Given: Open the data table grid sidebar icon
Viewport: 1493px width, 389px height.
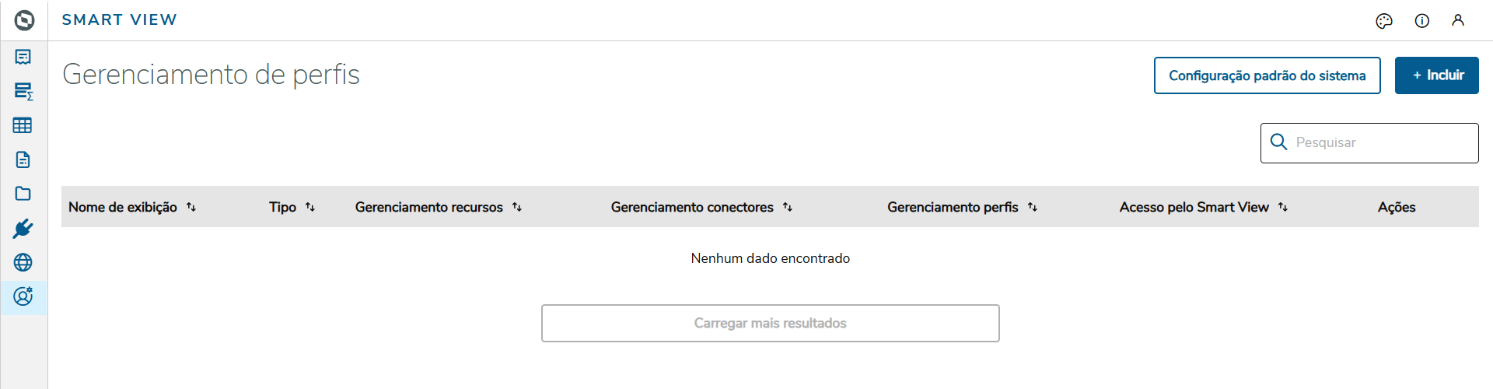Looking at the screenshot, I should point(23,125).
